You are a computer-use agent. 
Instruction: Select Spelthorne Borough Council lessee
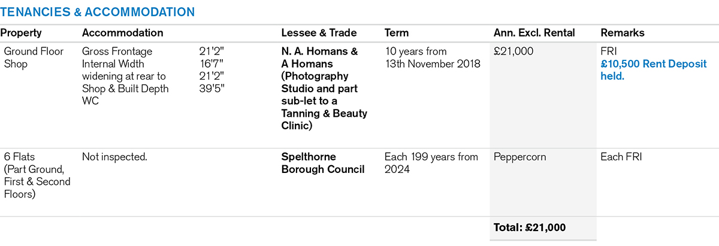point(322,163)
